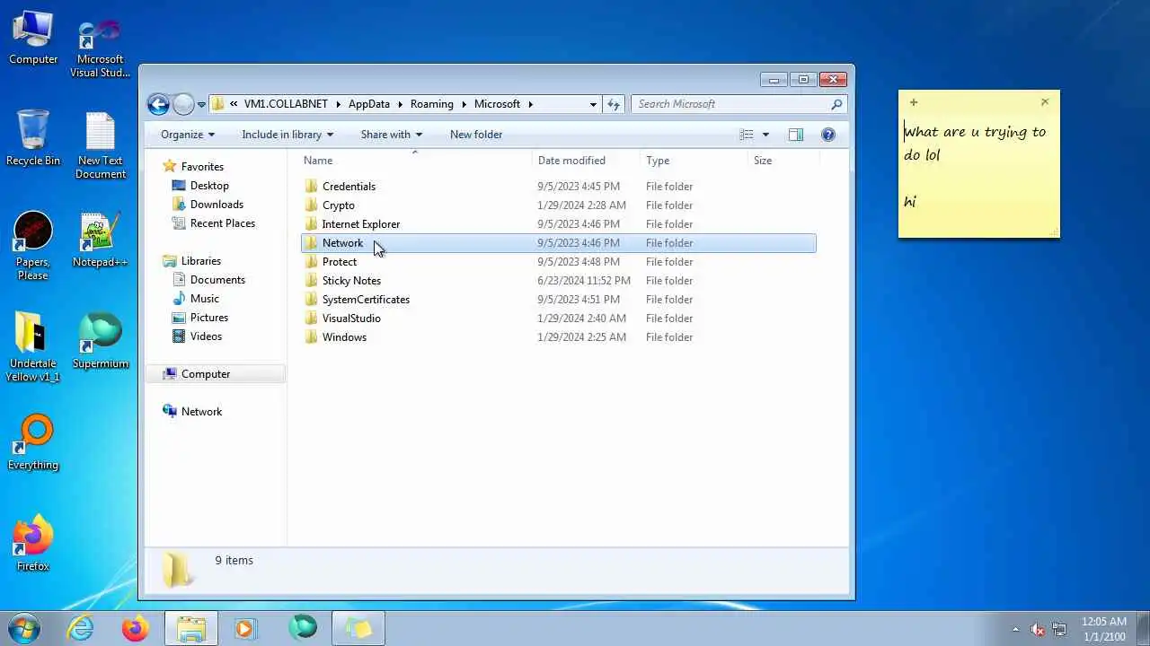Add a new sticky note with plus
This screenshot has height=646, width=1150.
pos(914,102)
